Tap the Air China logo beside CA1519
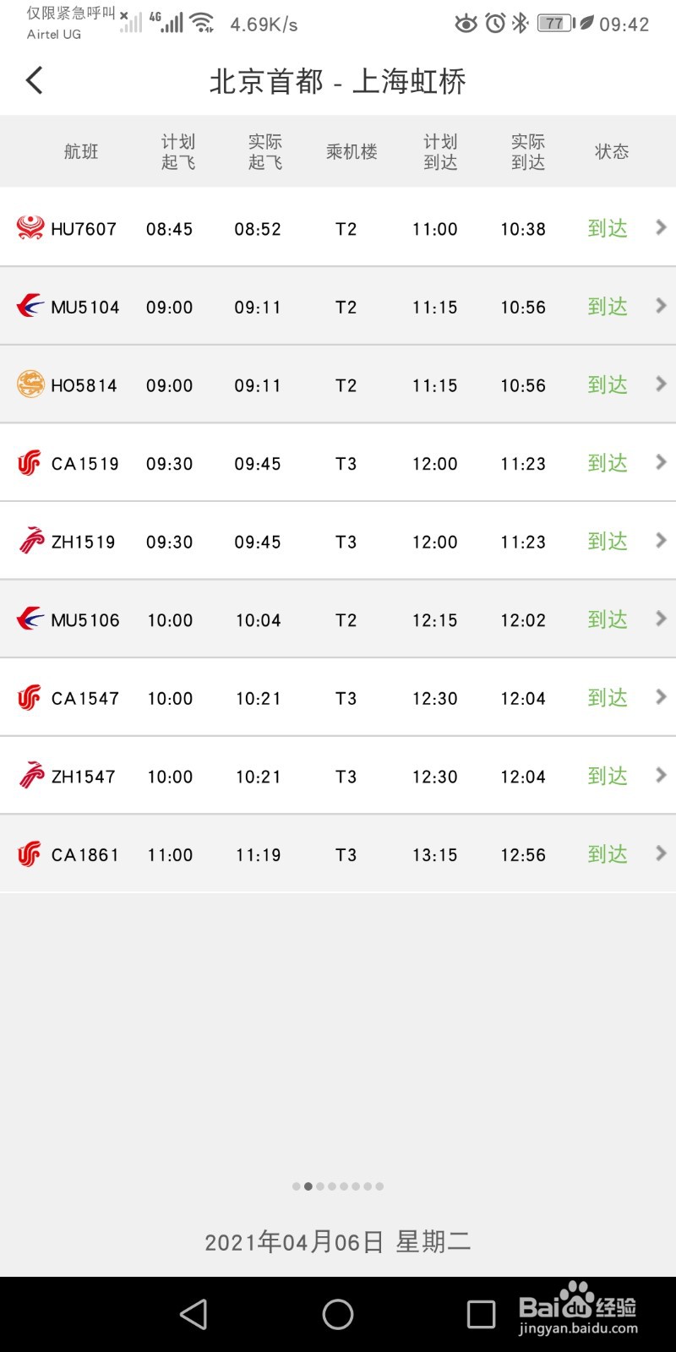 (30, 463)
